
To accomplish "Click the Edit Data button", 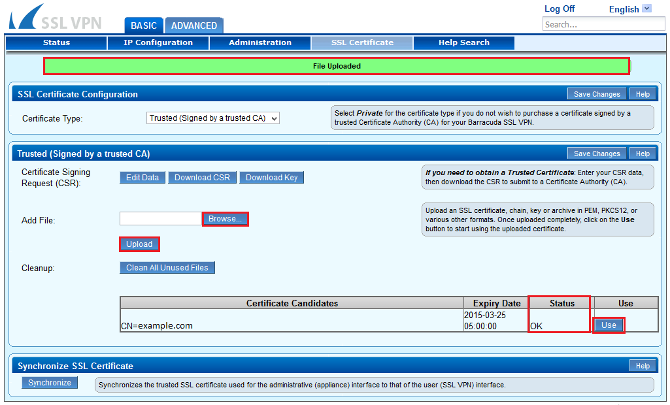I will pyautogui.click(x=142, y=178).
